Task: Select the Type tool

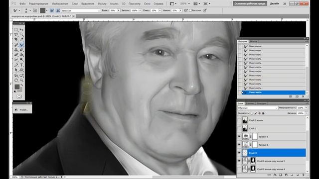Action: pyautogui.click(x=21, y=65)
